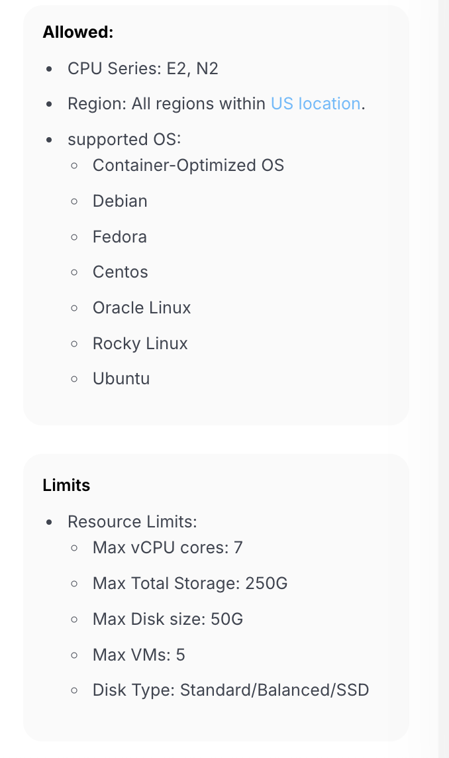Click the Allowed heading

78,32
